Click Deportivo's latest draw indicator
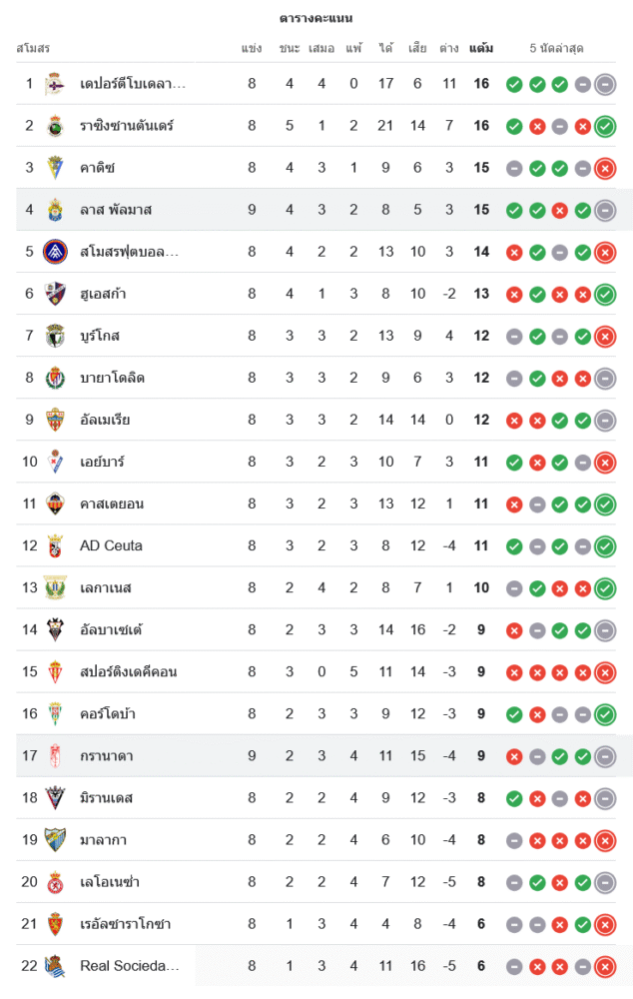Image resolution: width=633 pixels, height=999 pixels. 604,84
